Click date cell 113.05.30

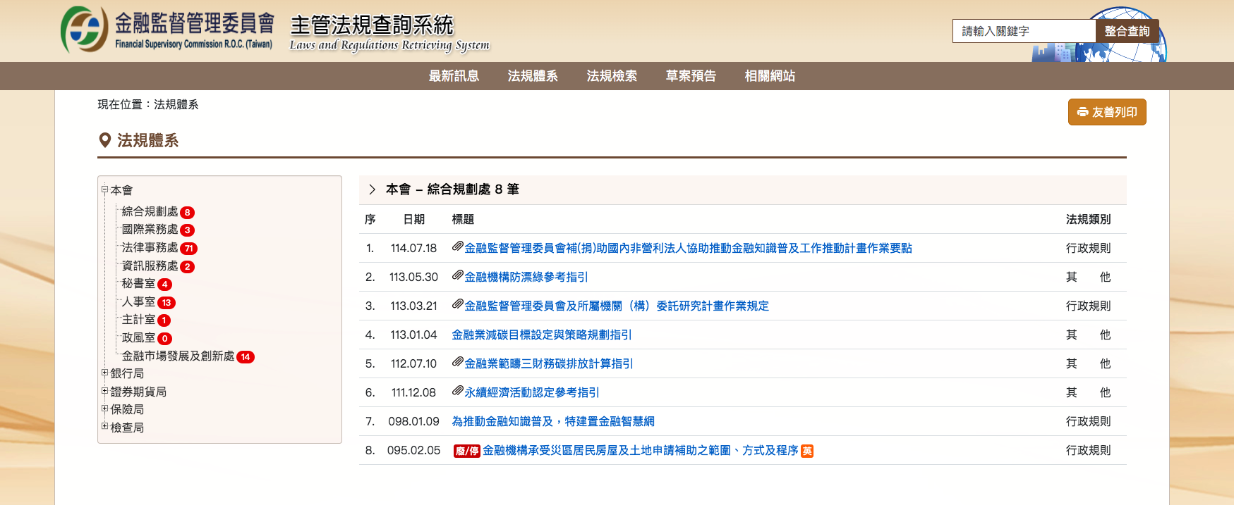tap(413, 277)
